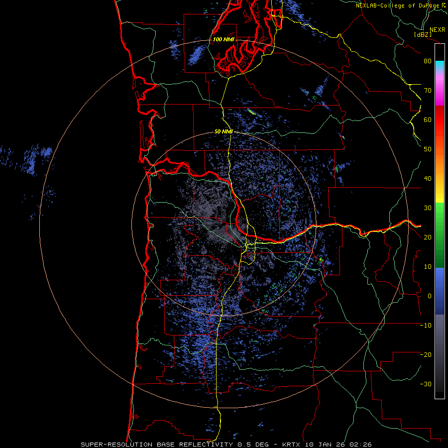The width and height of the screenshot is (448, 448).
Task: Click the 80 value on the dBZ scale
Action: 428,61
